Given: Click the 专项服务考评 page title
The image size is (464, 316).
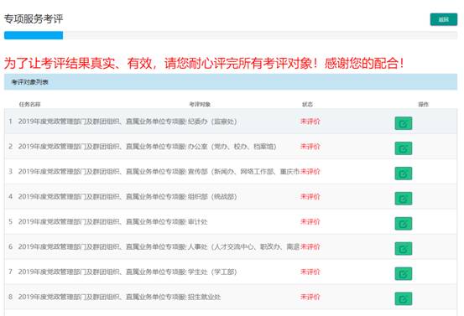Looking at the screenshot, I should [x=34, y=19].
